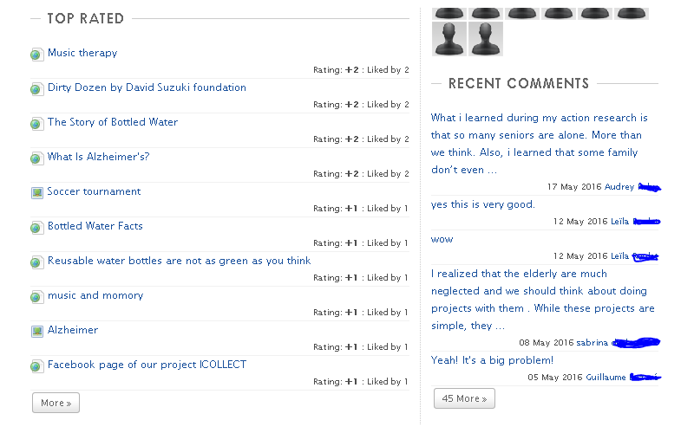Image resolution: width=694 pixels, height=433 pixels.
Task: Open the second full member avatar silhouette
Action: [x=486, y=39]
